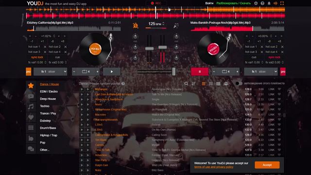Toggle the автосведение playlist automix switch
Screen dimensions: 311x175
click(239, 84)
